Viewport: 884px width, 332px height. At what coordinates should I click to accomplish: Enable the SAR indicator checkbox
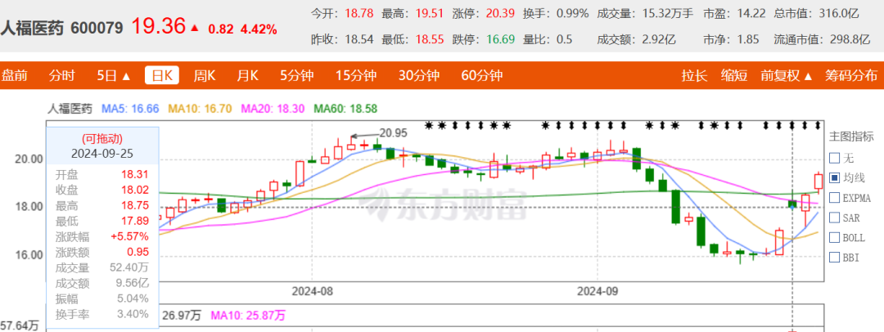(834, 218)
